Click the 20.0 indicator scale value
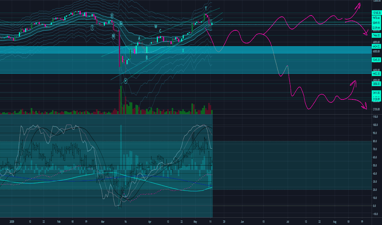The width and height of the screenshot is (382, 225). pos(375,190)
